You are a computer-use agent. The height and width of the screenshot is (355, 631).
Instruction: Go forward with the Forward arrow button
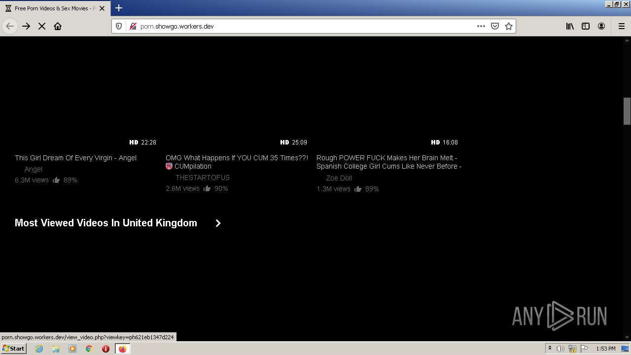(x=26, y=26)
